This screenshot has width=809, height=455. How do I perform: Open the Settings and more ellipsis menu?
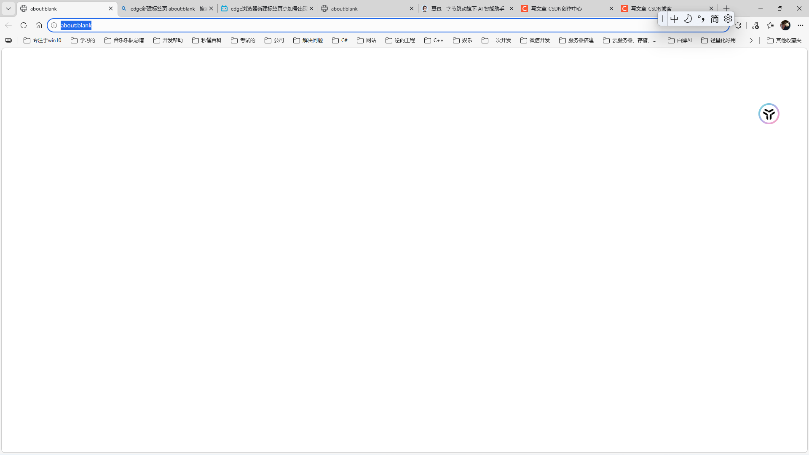click(x=801, y=25)
